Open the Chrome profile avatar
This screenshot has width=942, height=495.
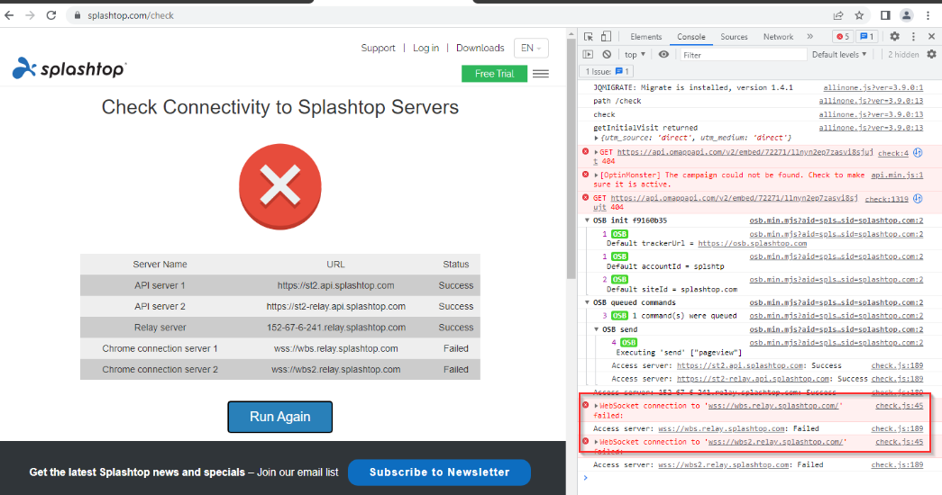click(x=907, y=15)
